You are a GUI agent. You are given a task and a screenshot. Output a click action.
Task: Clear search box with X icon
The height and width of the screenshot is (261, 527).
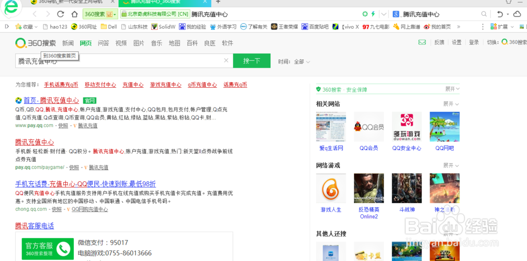[226, 60]
